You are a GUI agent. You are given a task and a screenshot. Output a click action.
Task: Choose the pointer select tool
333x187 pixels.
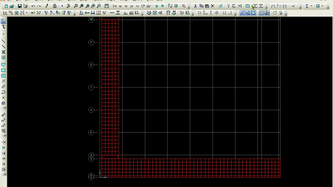click(x=3, y=21)
